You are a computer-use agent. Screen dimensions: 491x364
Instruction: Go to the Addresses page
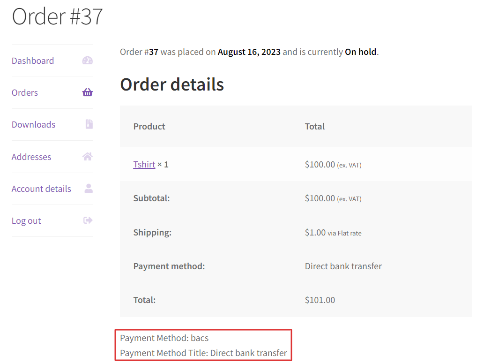click(31, 157)
